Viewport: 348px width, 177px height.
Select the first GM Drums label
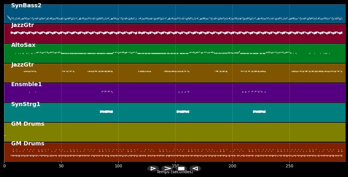click(x=27, y=124)
